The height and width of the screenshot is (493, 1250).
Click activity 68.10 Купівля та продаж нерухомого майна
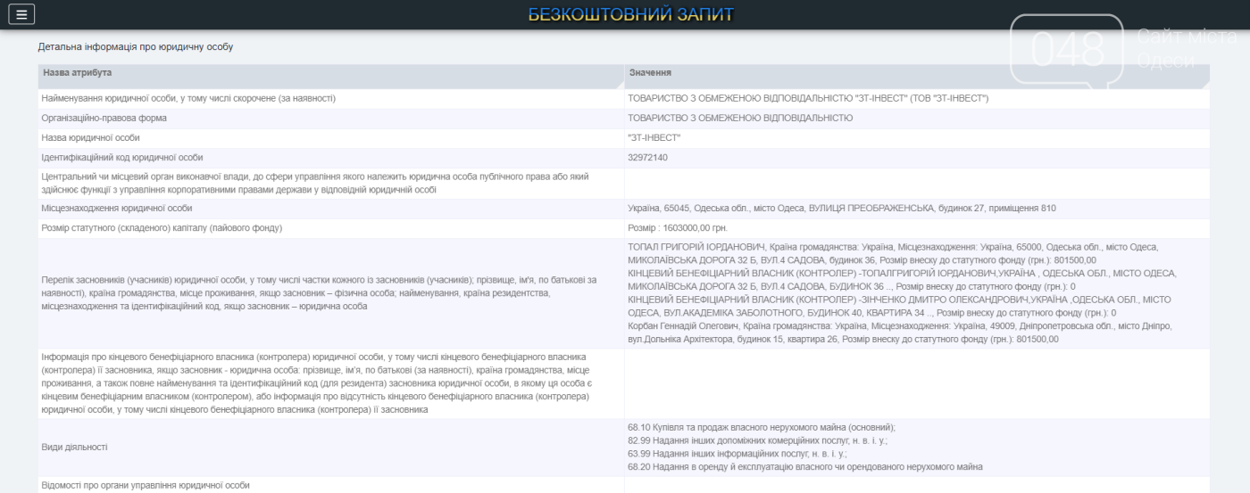[761, 427]
